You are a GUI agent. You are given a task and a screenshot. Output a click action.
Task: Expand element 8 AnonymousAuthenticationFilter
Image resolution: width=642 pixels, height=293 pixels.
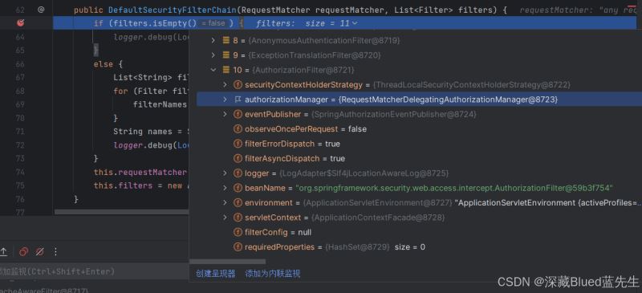tap(213, 41)
